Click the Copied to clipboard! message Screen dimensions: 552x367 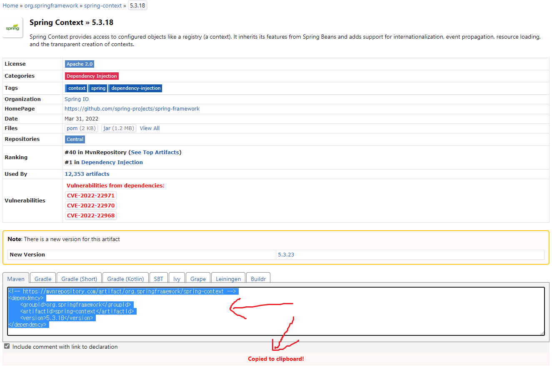[276, 359]
